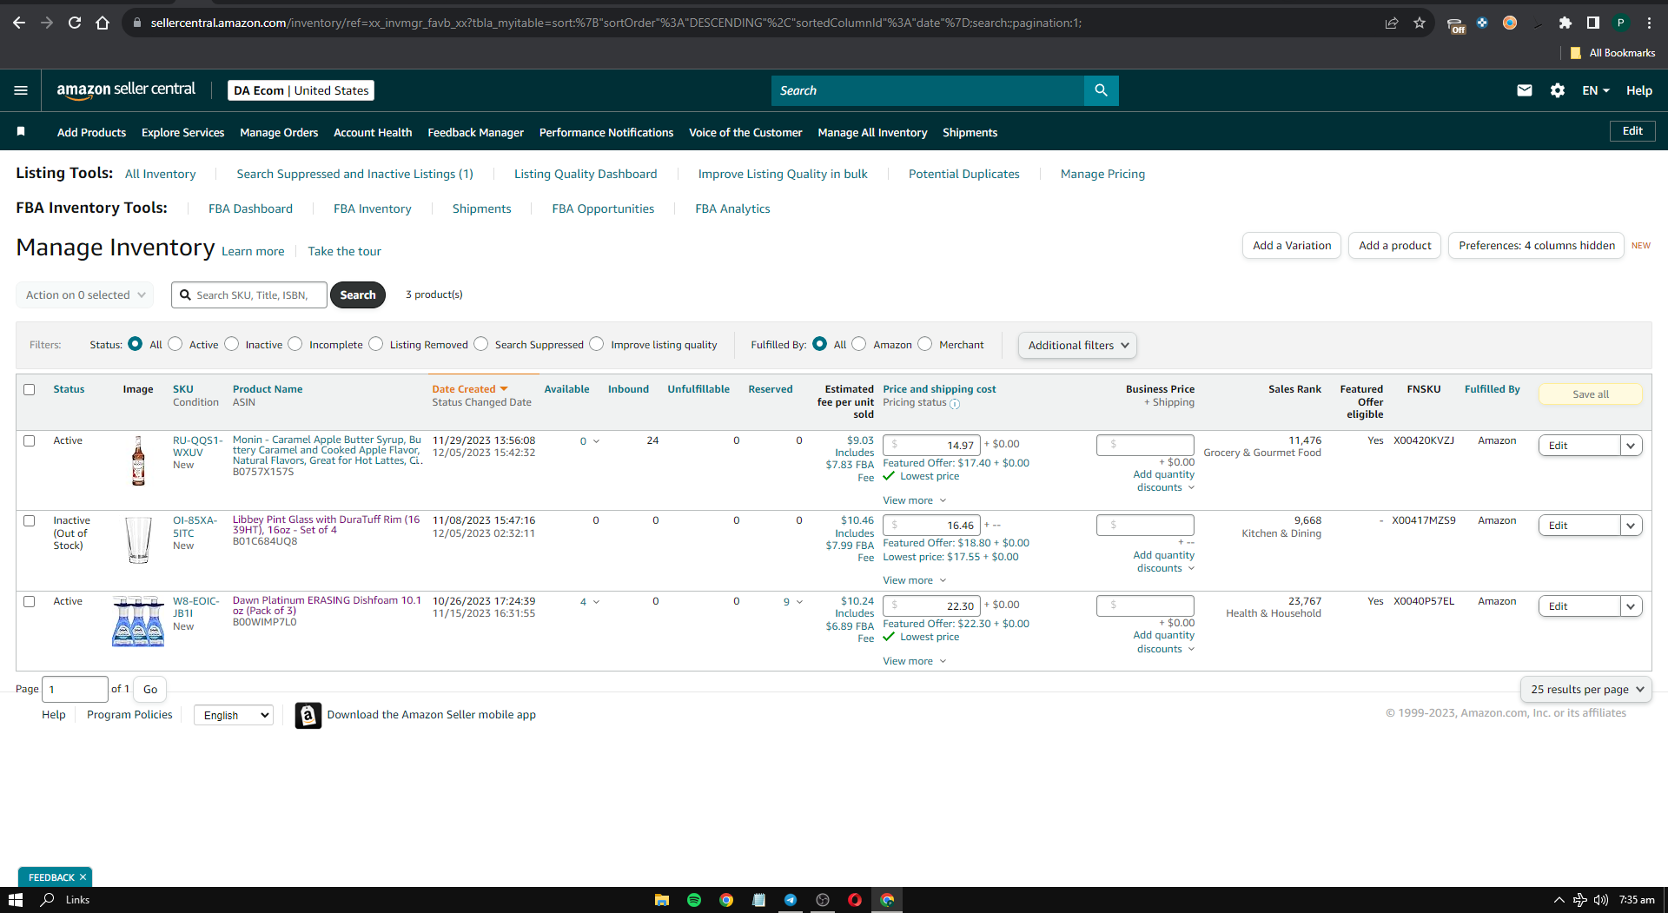This screenshot has width=1668, height=913.
Task: Open Spotify from the taskbar
Action: (694, 900)
